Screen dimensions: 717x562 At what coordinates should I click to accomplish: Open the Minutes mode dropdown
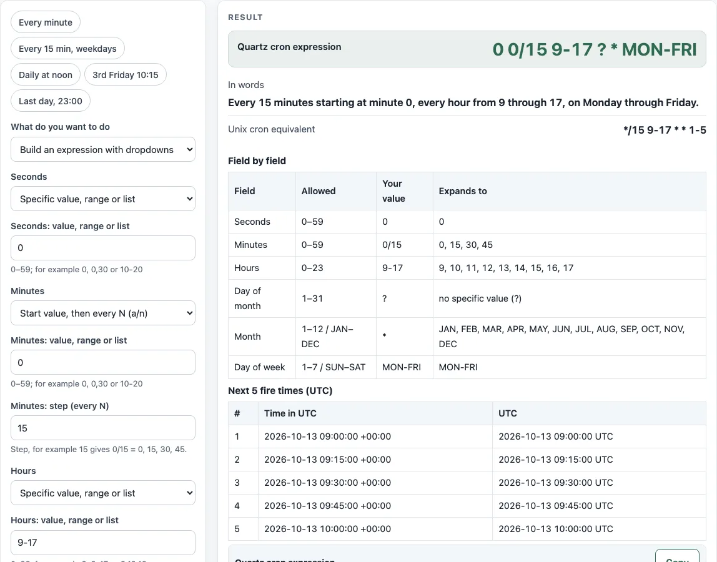[x=103, y=313]
